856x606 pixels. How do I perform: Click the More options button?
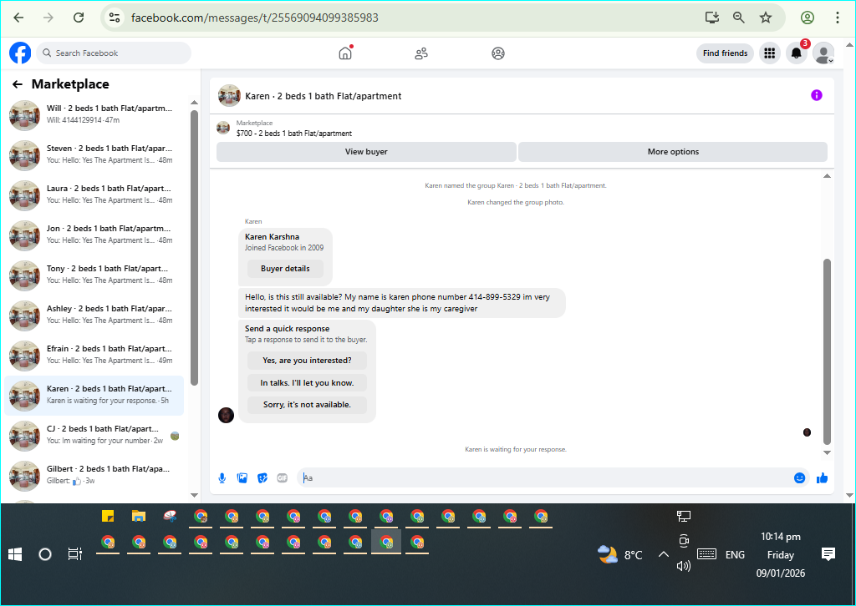point(673,152)
